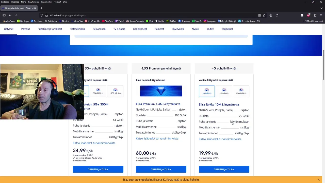The height and width of the screenshot is (183, 325).
Task: Open the Outlet navigation item
Action: point(210,29)
